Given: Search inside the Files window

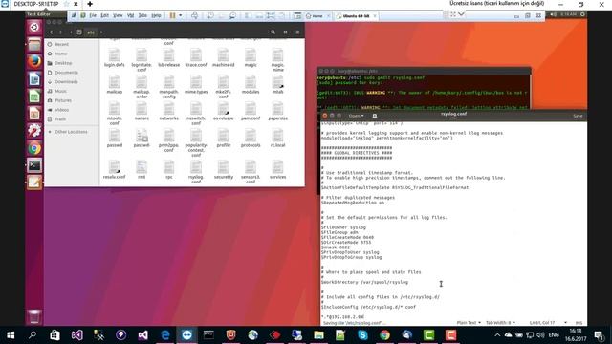Looking at the screenshot, I should click(x=273, y=32).
